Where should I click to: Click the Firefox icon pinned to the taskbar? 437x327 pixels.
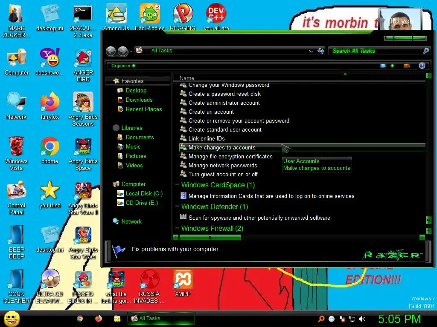[x=99, y=318]
